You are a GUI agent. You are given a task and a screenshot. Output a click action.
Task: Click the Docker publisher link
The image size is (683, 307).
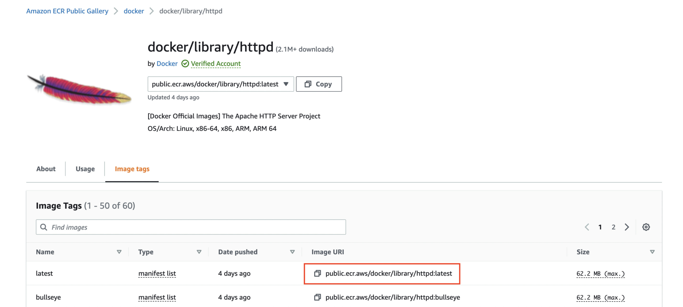[x=167, y=64]
